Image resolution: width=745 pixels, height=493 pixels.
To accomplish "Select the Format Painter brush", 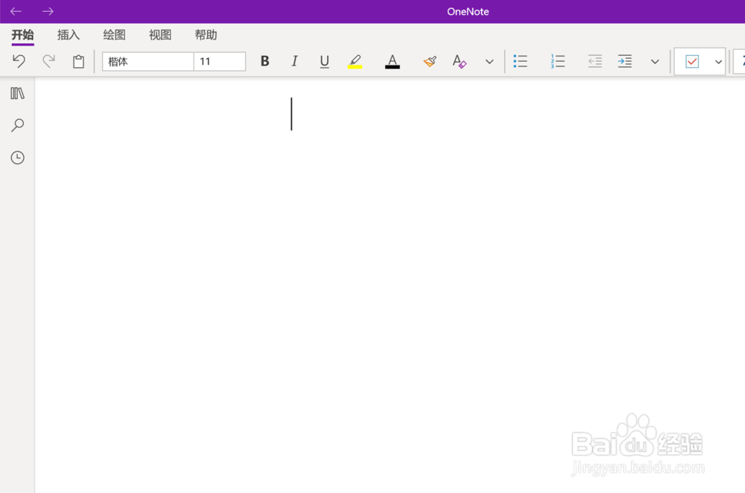I will [x=430, y=61].
